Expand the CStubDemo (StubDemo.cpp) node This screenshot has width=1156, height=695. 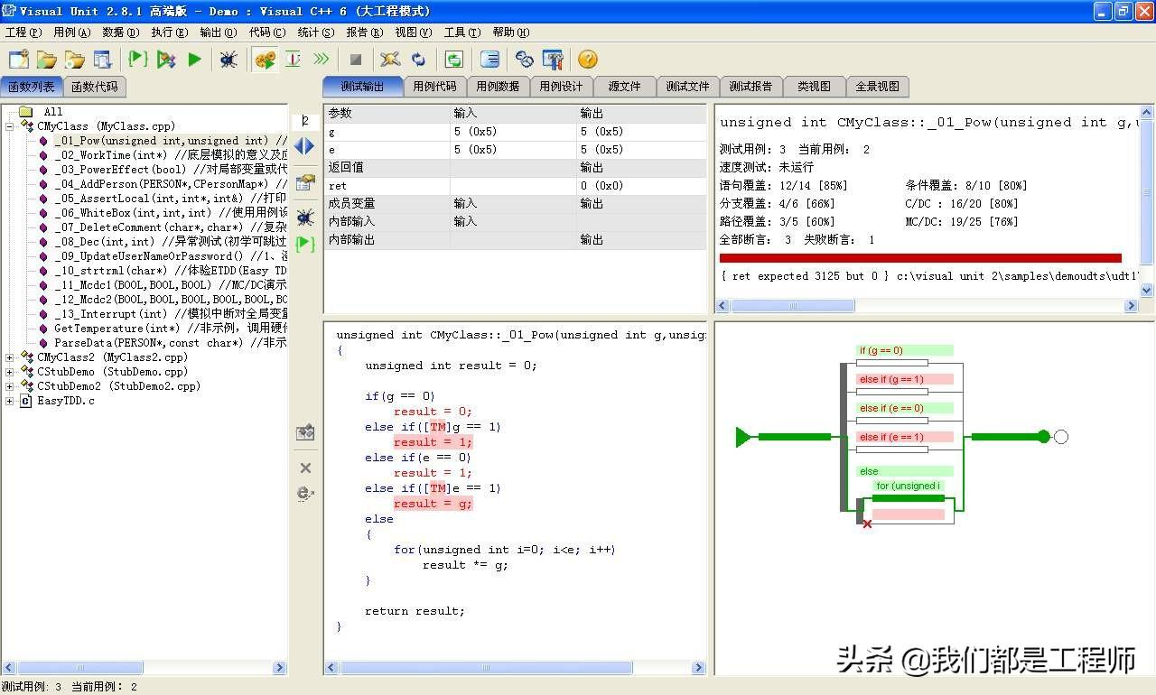click(9, 372)
